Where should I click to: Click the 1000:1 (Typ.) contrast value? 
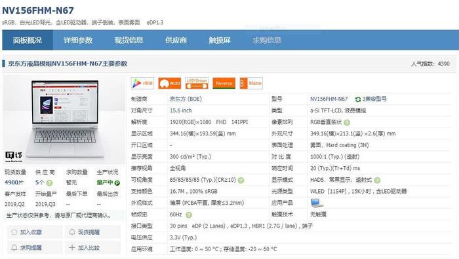pos(334,157)
